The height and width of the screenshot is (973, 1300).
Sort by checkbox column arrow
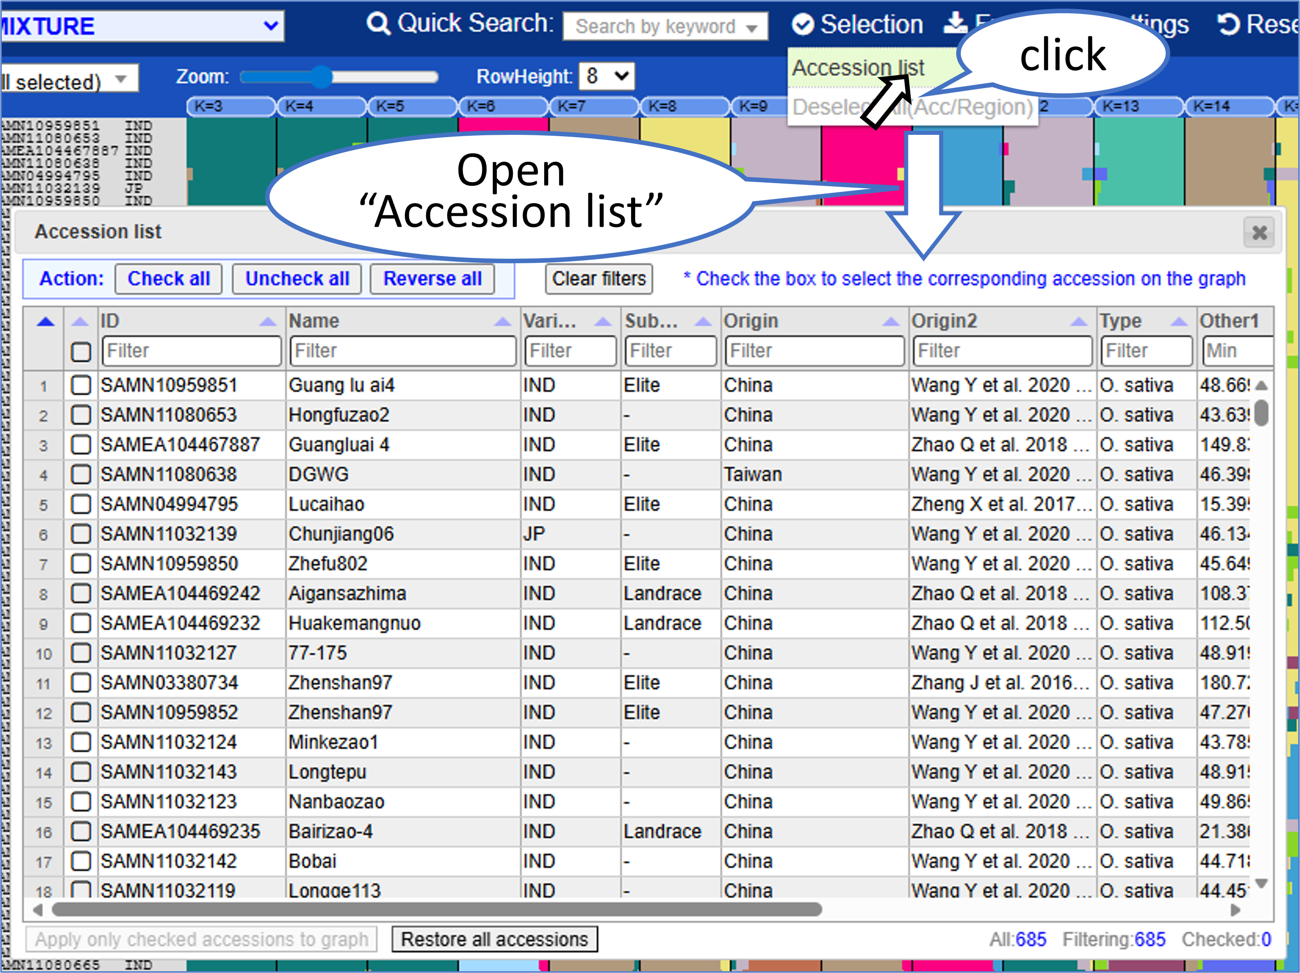click(80, 321)
